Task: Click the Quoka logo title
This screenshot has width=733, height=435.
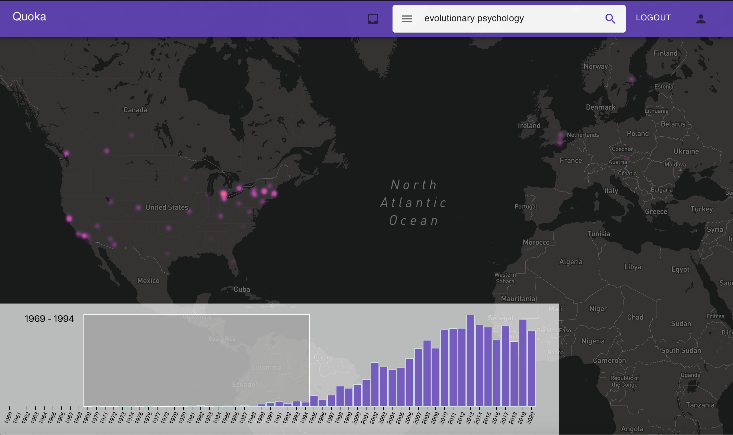Action: point(29,17)
